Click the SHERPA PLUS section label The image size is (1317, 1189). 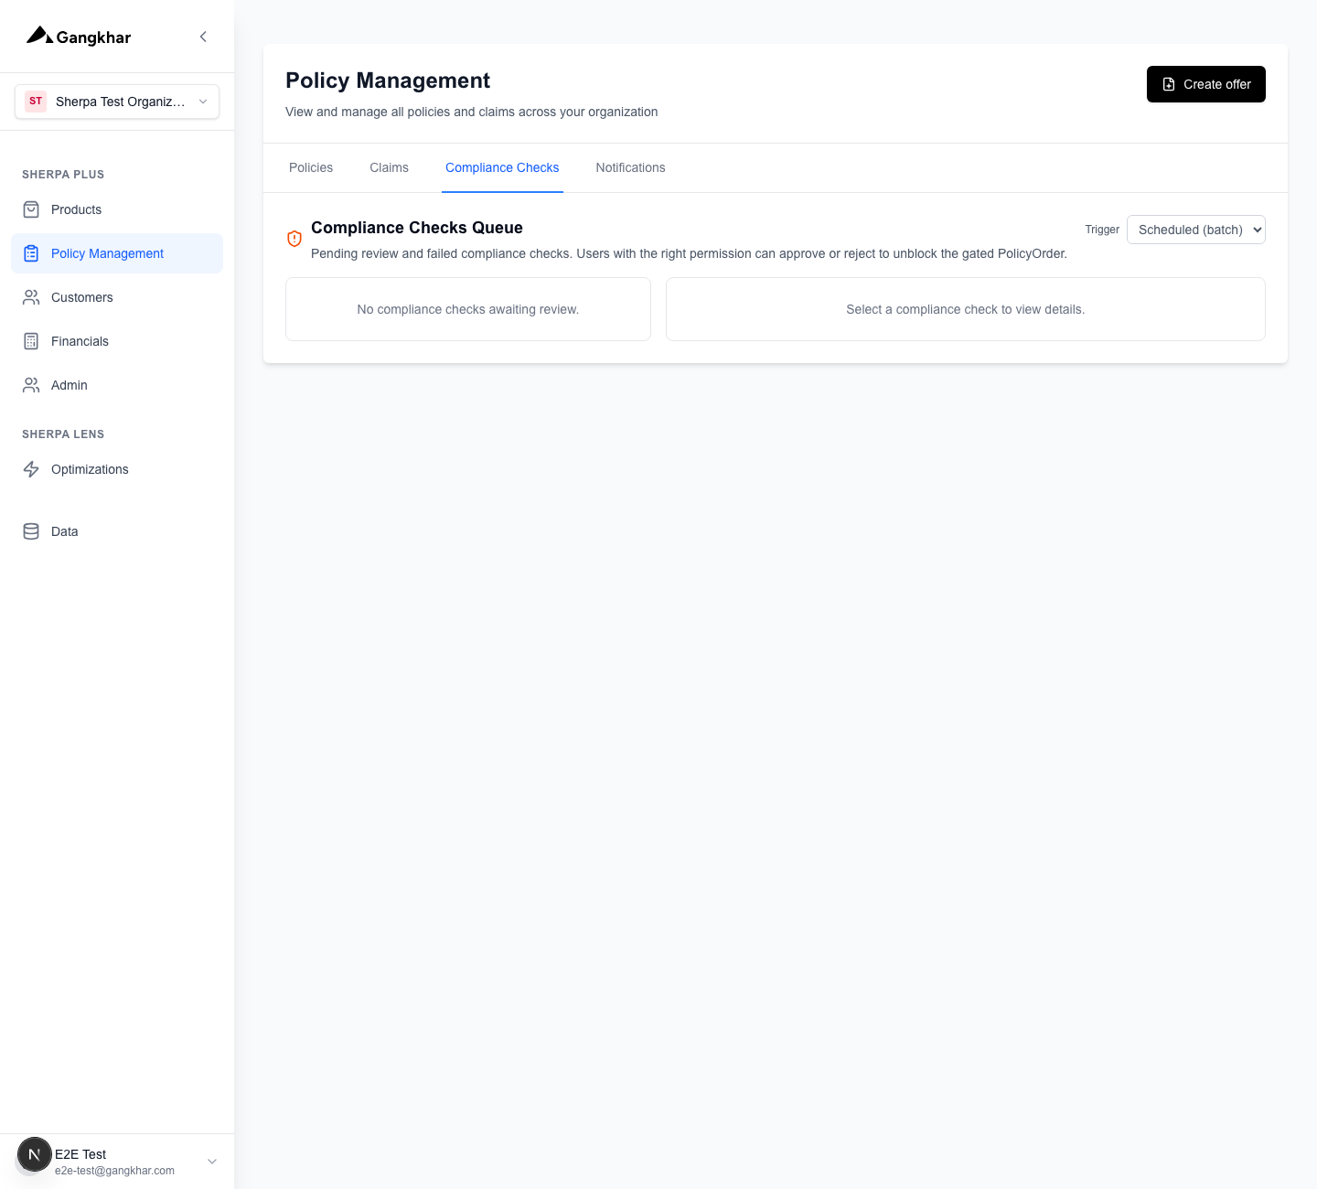tap(63, 175)
